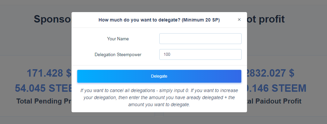Click the 'How much do you want to delegate?' heading

[x=139, y=20]
